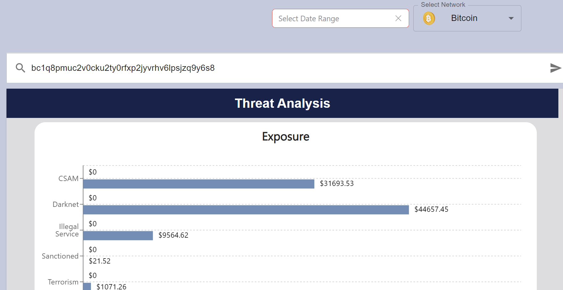This screenshot has width=563, height=290.
Task: Click the wallet address search field
Action: click(278, 68)
